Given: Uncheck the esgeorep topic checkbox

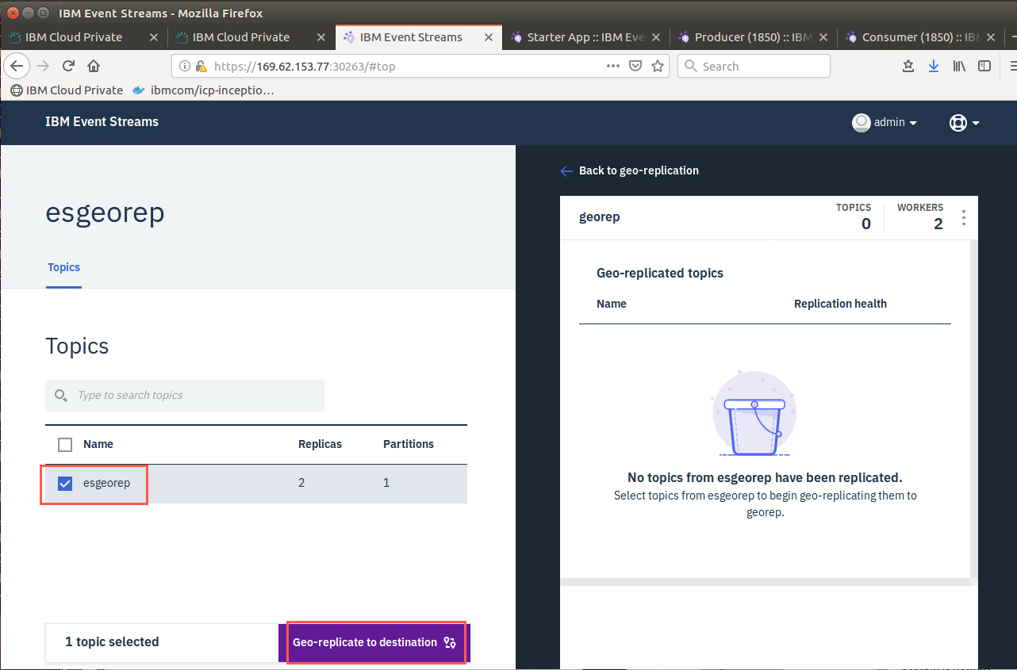Looking at the screenshot, I should click(66, 483).
